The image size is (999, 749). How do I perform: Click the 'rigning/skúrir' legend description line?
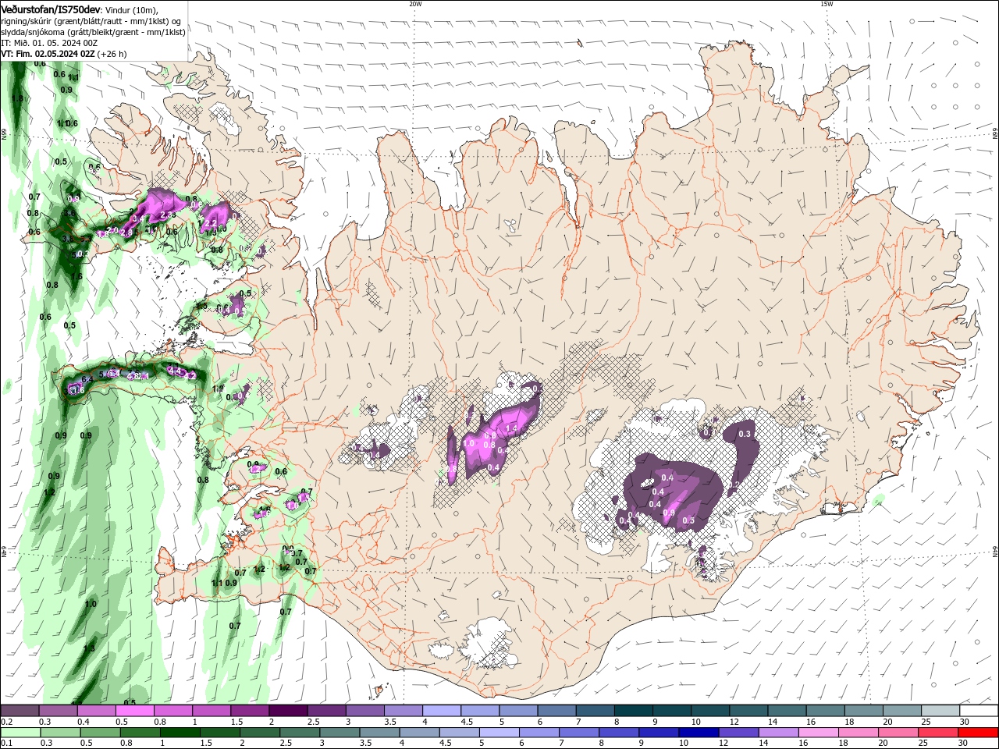(91, 21)
